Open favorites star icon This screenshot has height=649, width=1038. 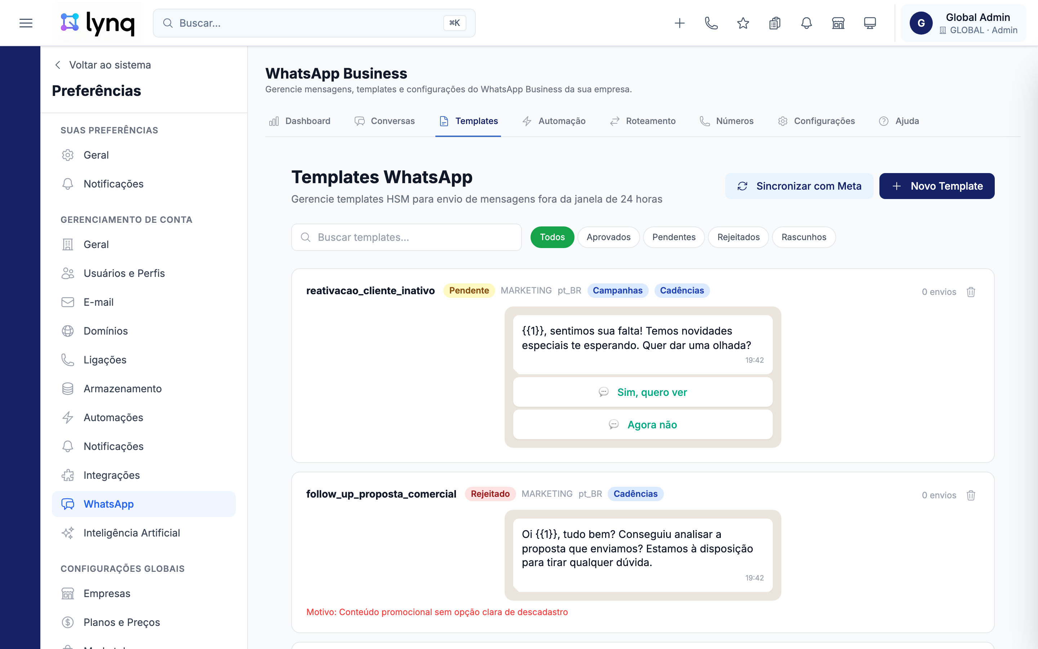(743, 23)
